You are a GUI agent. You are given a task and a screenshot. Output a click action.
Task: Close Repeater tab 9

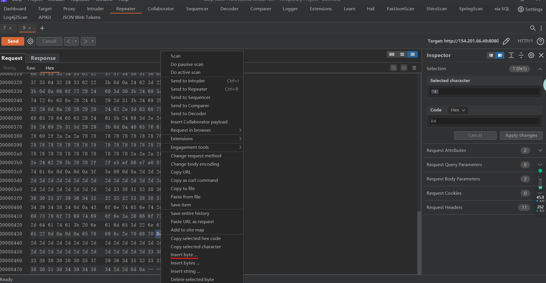coord(30,28)
